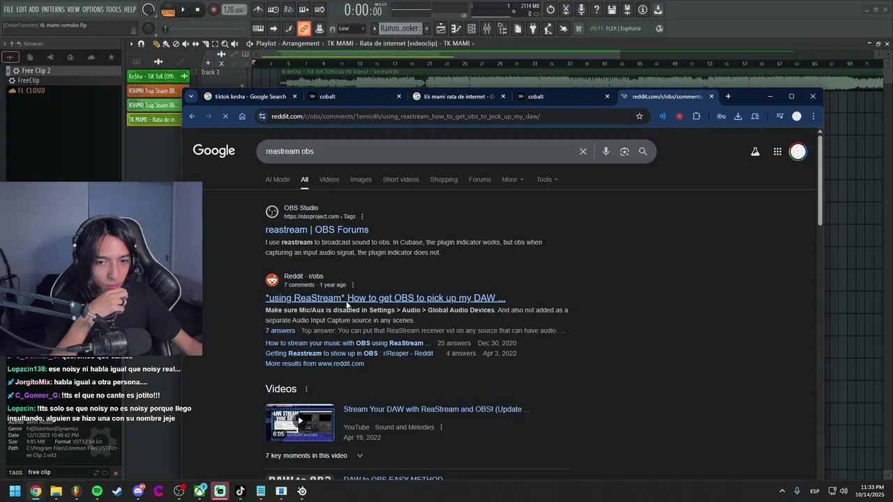Search by image with Google Lens
The image size is (893, 502).
click(624, 151)
